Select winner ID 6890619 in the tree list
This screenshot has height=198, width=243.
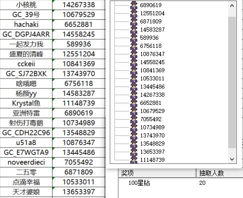pyautogui.click(x=151, y=5)
